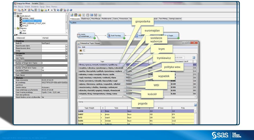
Task: Click the icon next to binoculars in Topic Viewer
Action: [84, 50]
